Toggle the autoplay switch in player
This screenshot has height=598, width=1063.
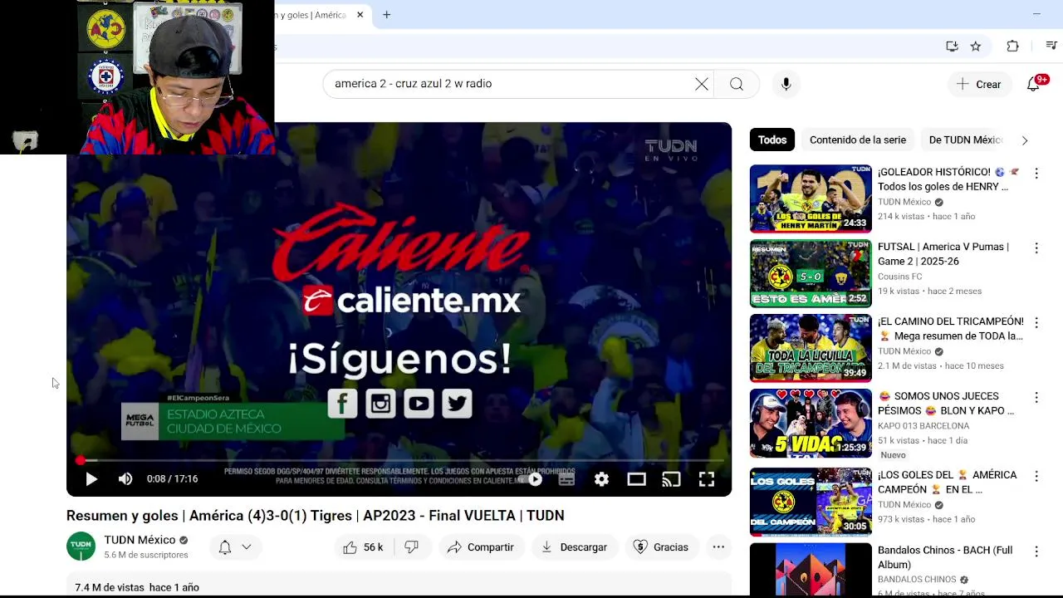(x=531, y=479)
